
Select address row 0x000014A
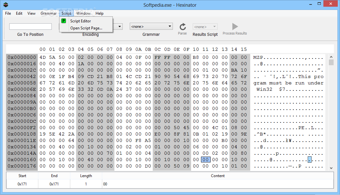(22, 153)
